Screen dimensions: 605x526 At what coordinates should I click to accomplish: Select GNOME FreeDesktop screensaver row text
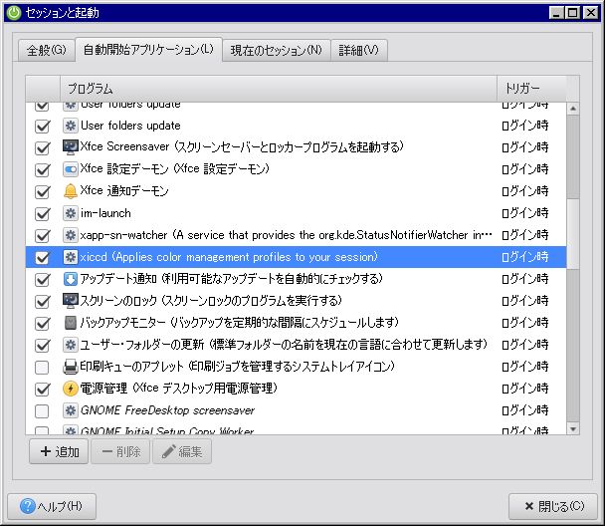(x=167, y=410)
